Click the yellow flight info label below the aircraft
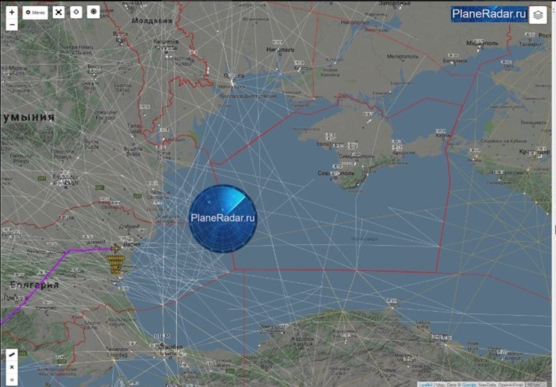This screenshot has height=387, width=556. tap(115, 263)
